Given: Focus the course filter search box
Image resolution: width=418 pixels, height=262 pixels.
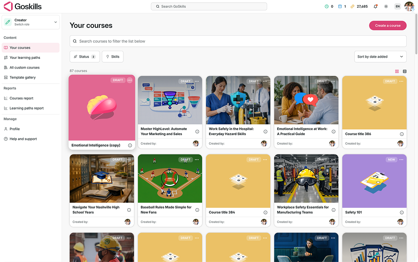Looking at the screenshot, I should (x=238, y=41).
